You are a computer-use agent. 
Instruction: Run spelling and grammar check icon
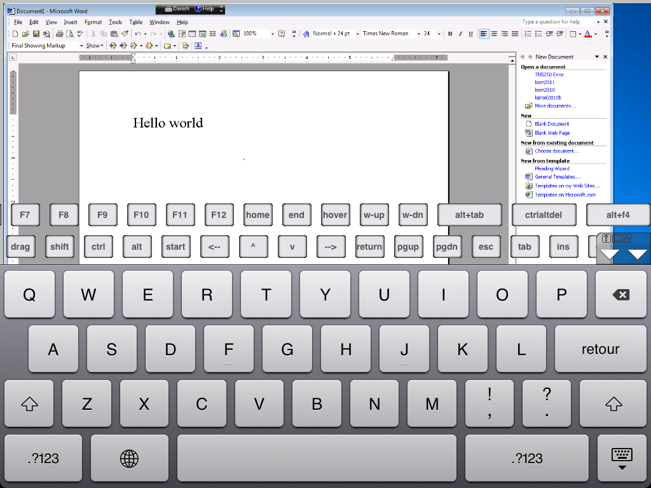point(80,34)
